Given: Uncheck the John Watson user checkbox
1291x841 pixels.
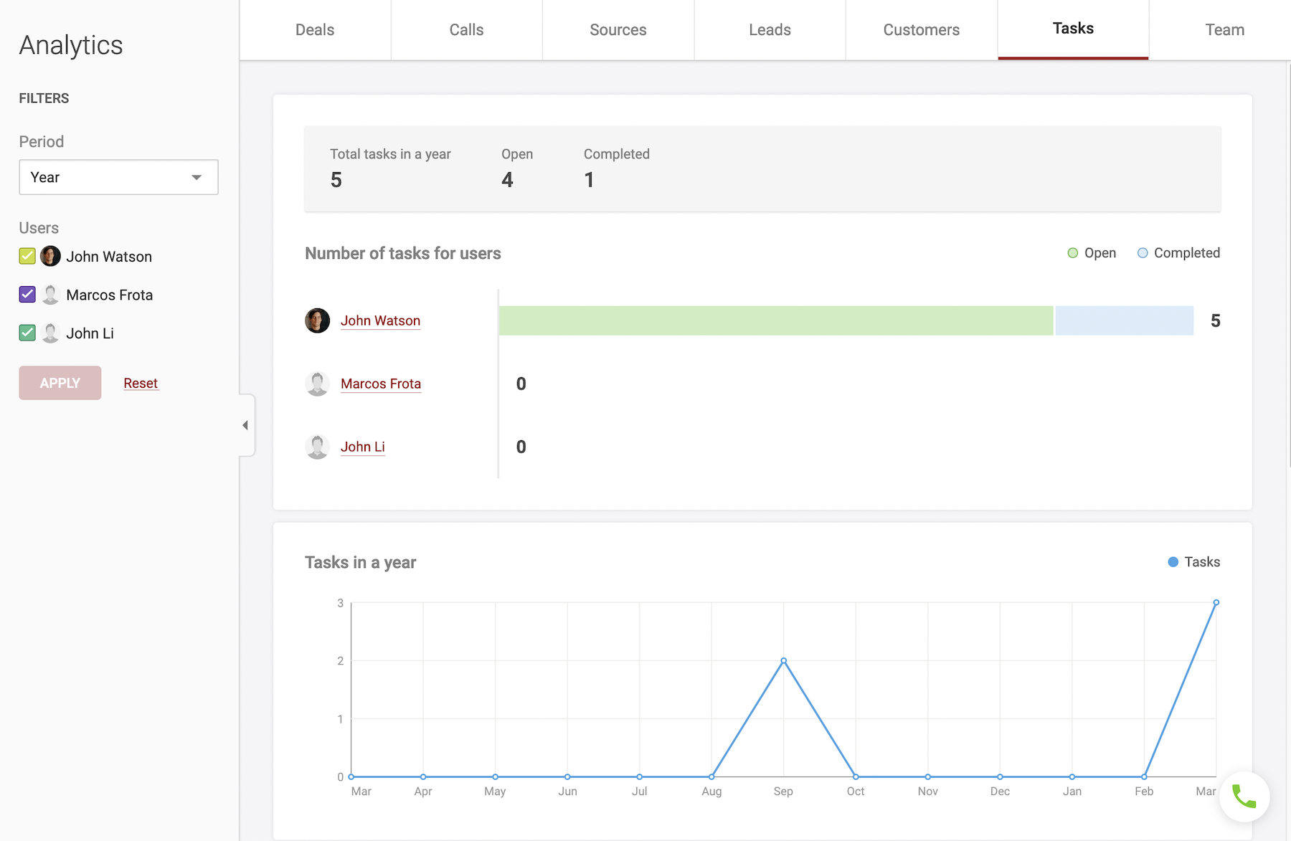Looking at the screenshot, I should 27,256.
